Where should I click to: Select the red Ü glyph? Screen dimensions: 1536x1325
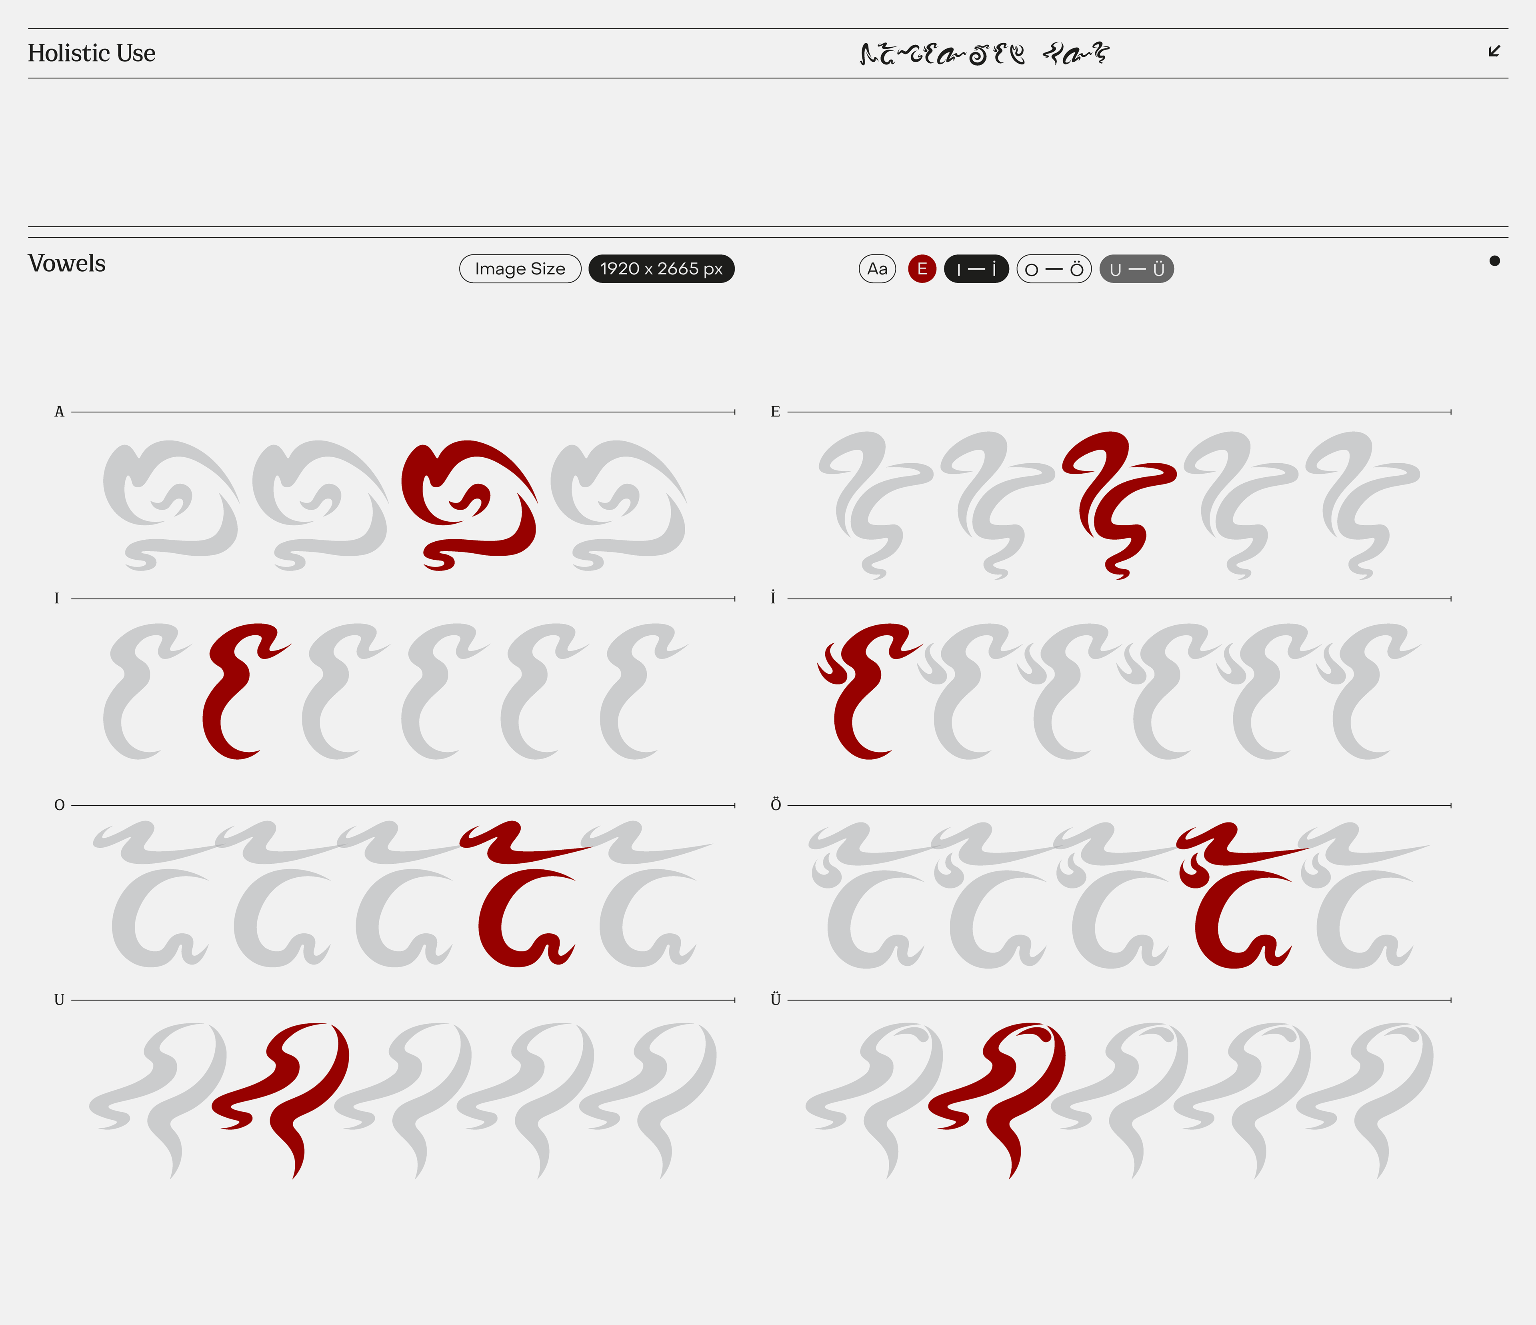[x=997, y=1101]
